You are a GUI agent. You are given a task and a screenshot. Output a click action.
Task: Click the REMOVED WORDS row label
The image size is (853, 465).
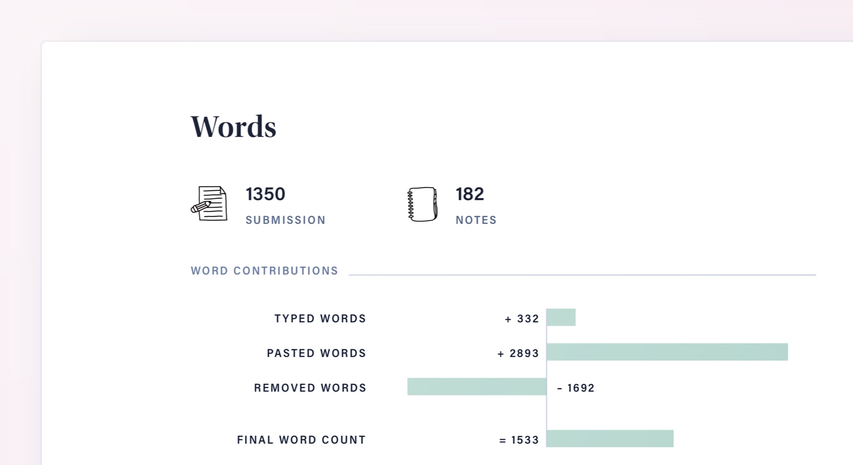[x=310, y=388]
